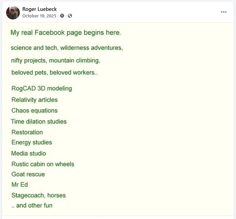Select the 'Goat rescue' line
The width and height of the screenshot is (236, 219).
tap(28, 174)
